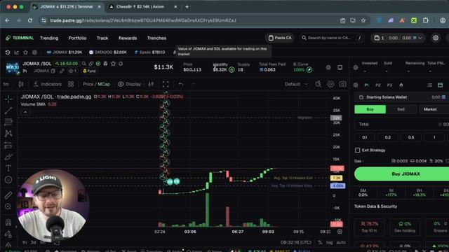The image size is (449, 252).
Task: Click the B. Curve 100% progress badge
Action: 302,70
